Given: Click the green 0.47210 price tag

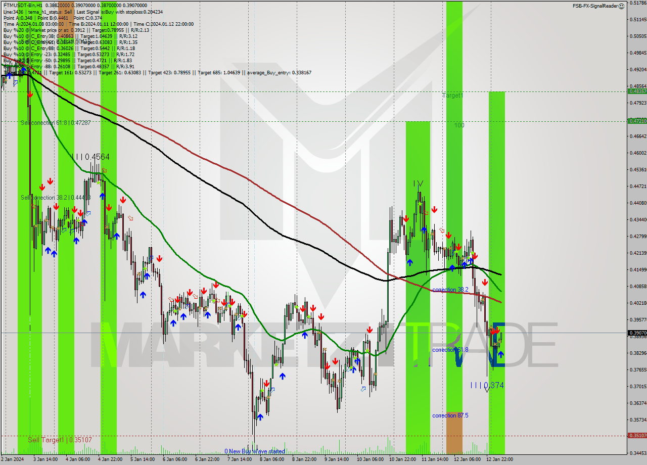Looking at the screenshot, I should 637,121.
